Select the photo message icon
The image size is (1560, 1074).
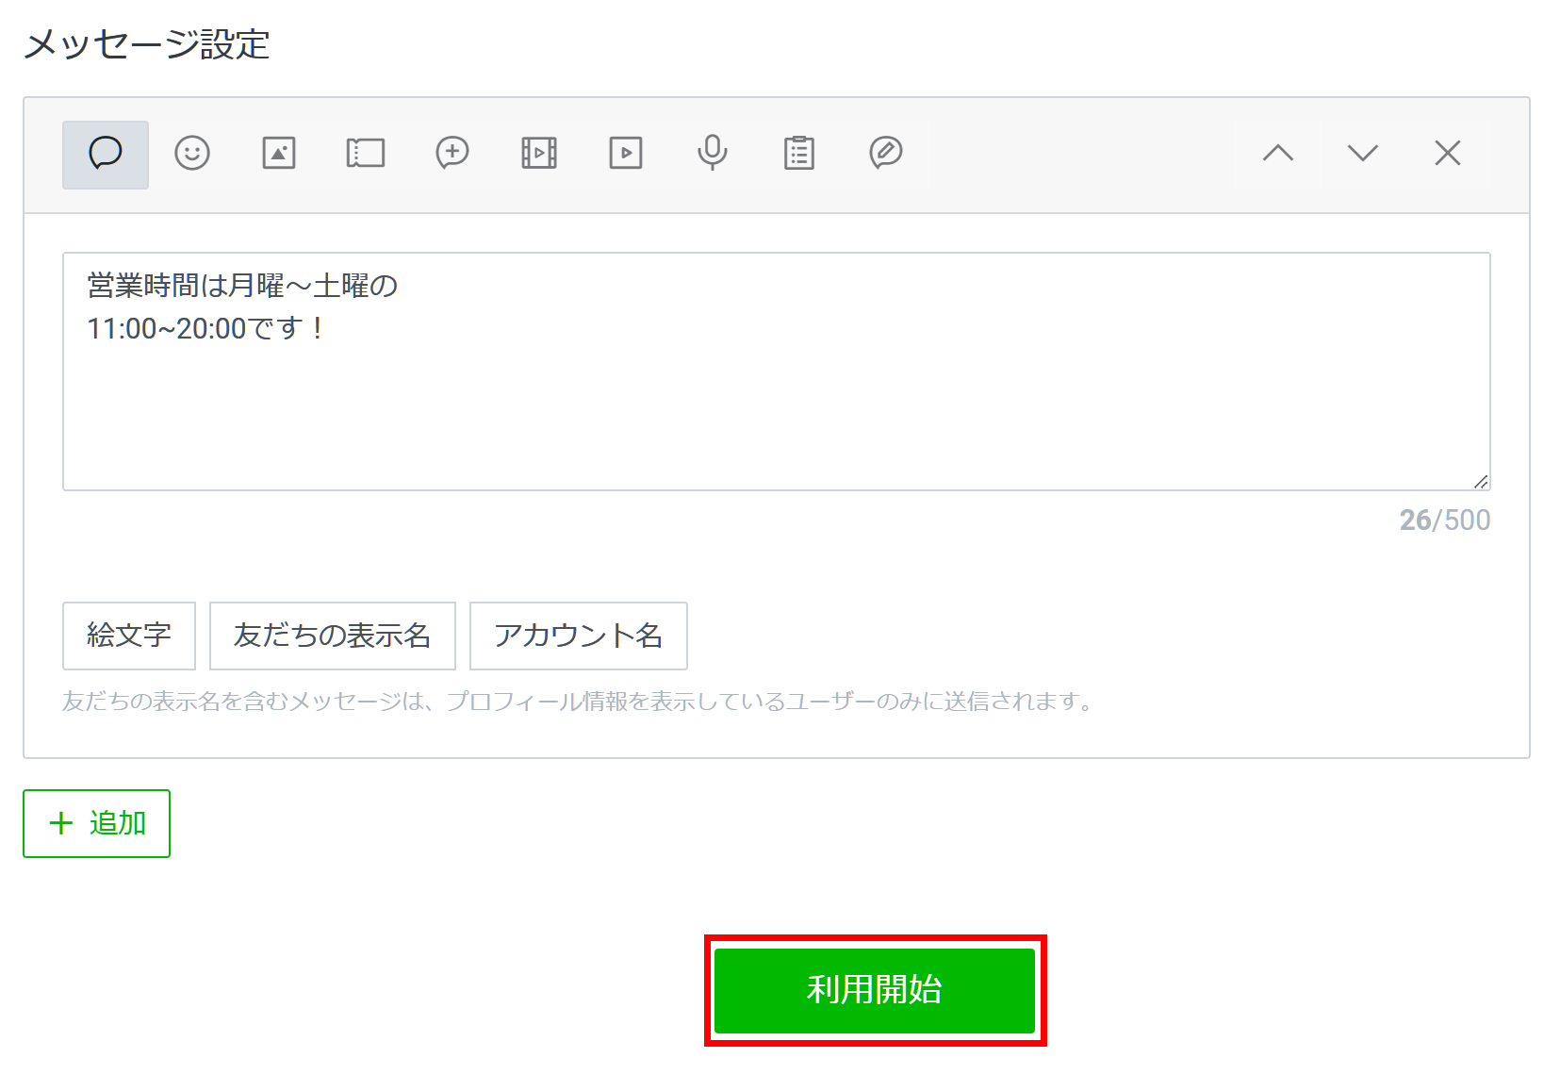[x=279, y=153]
